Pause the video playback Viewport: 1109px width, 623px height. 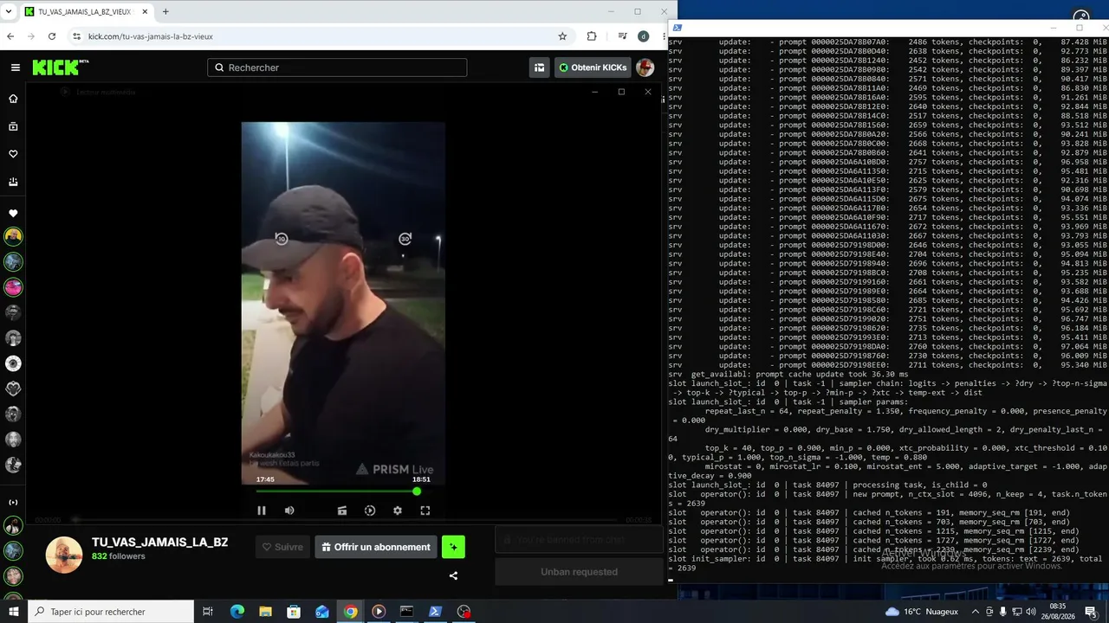(x=262, y=511)
